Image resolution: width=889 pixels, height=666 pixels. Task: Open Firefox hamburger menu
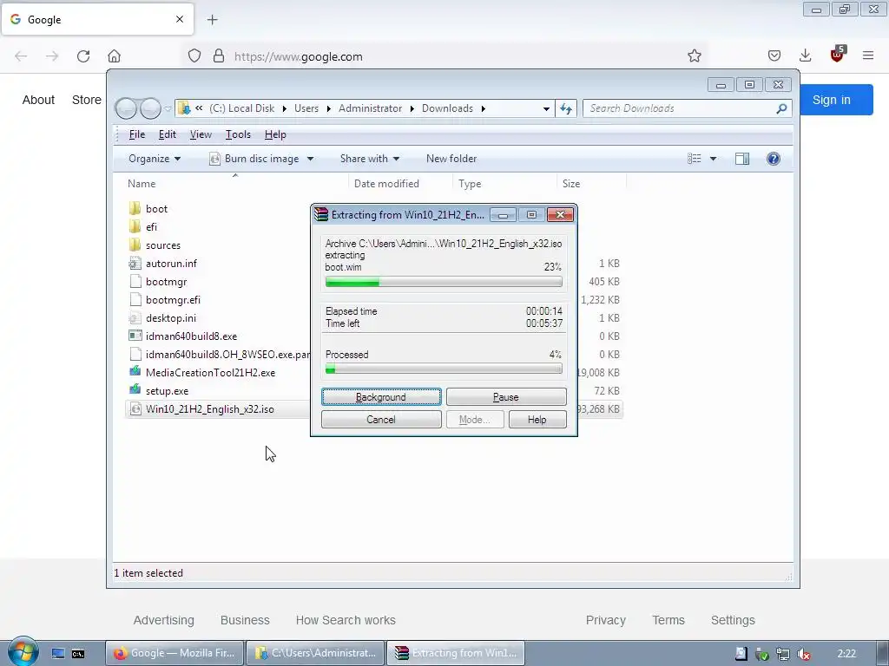coord(868,55)
